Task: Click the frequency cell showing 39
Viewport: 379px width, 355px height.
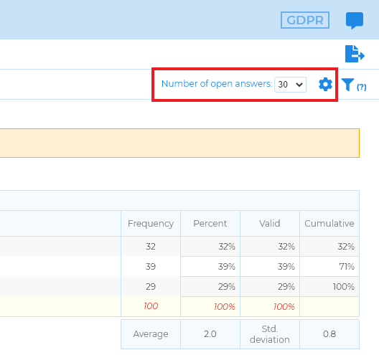Action: (x=151, y=266)
